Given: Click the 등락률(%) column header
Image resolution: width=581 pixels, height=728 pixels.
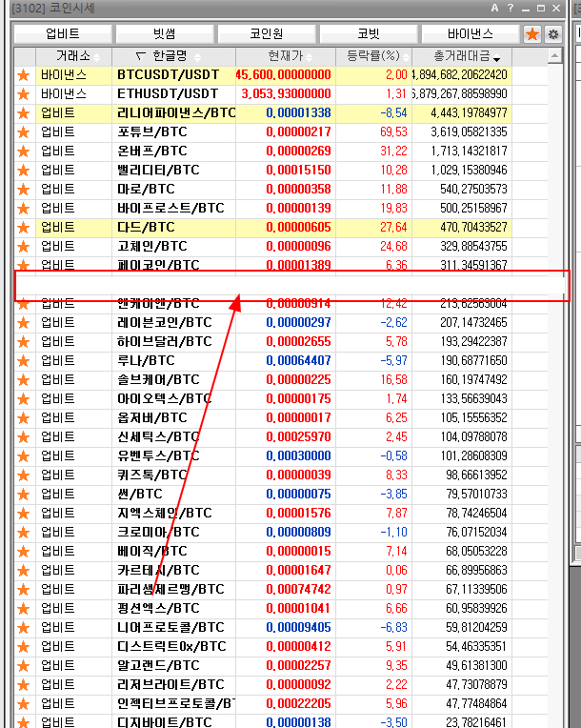Looking at the screenshot, I should 373,56.
